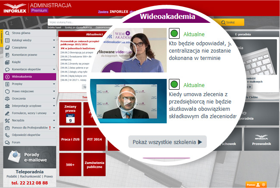Expand the Komentarze prawne submenu arrow
The height and width of the screenshot is (188, 280).
pos(54,55)
